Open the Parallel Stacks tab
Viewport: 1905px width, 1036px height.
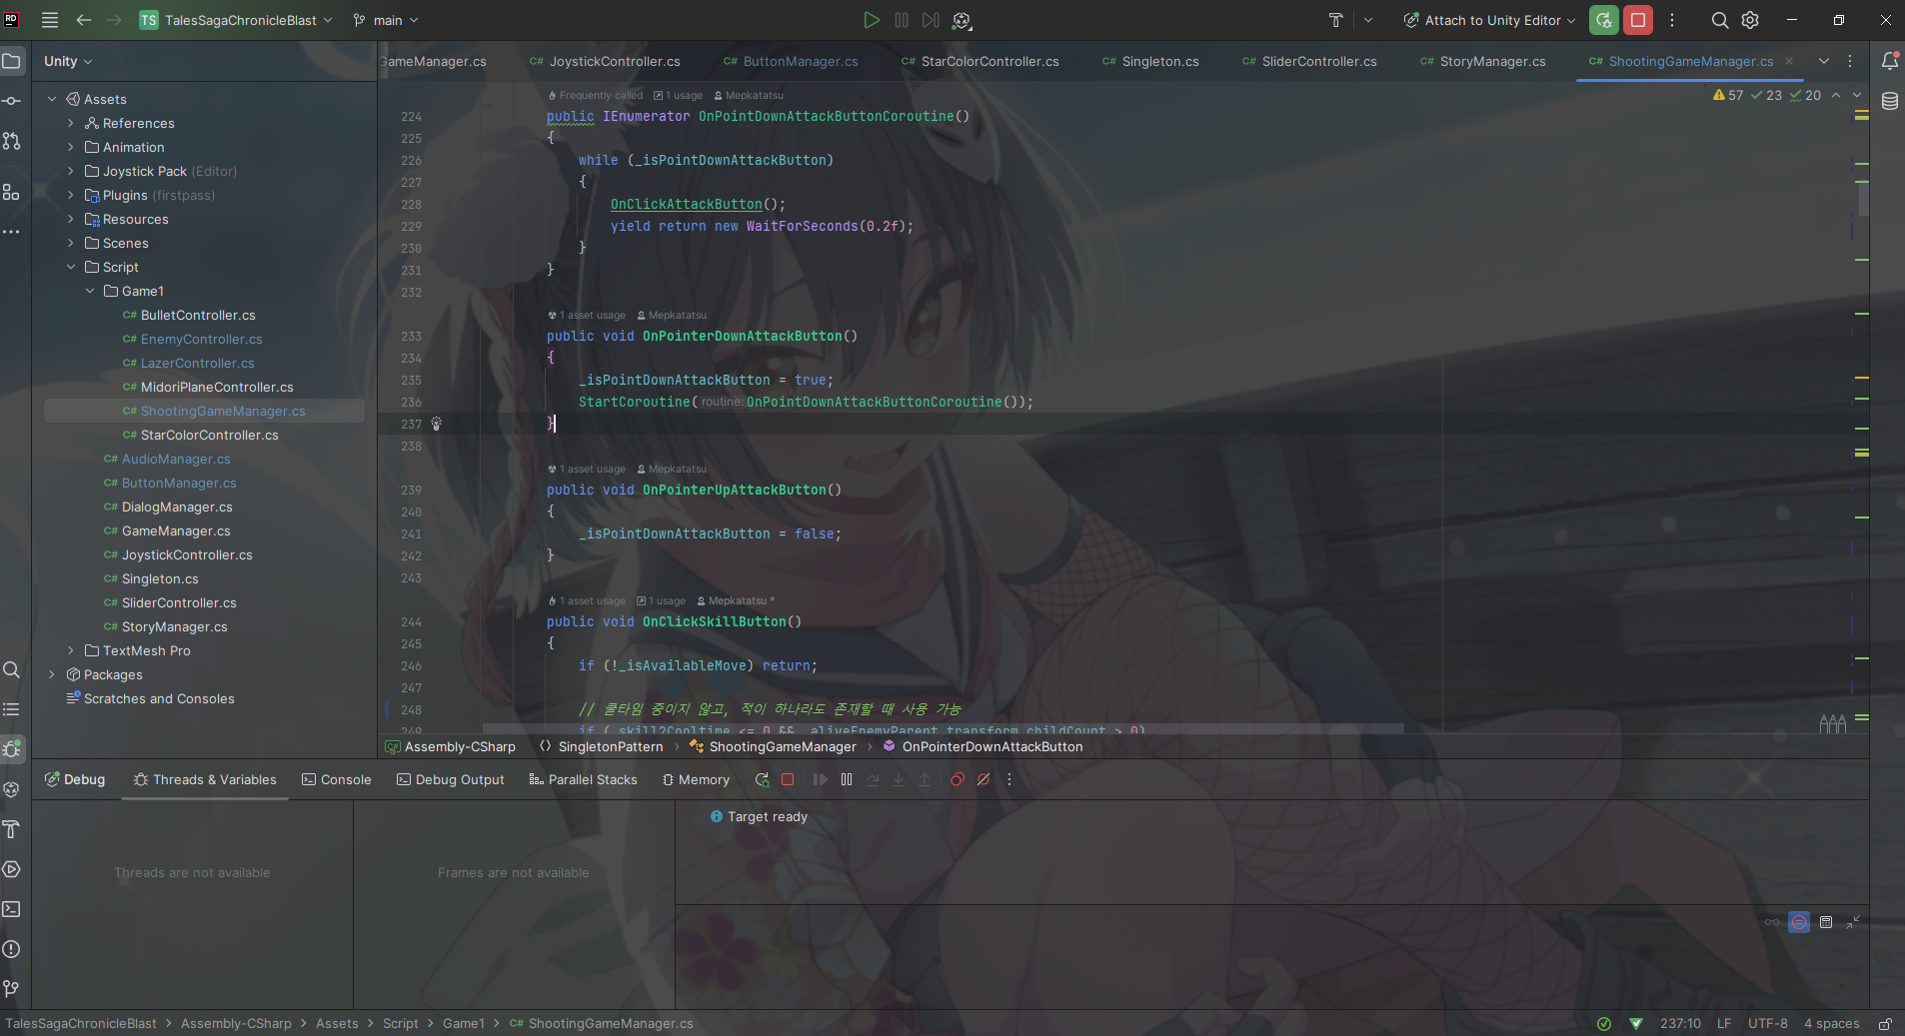click(583, 779)
